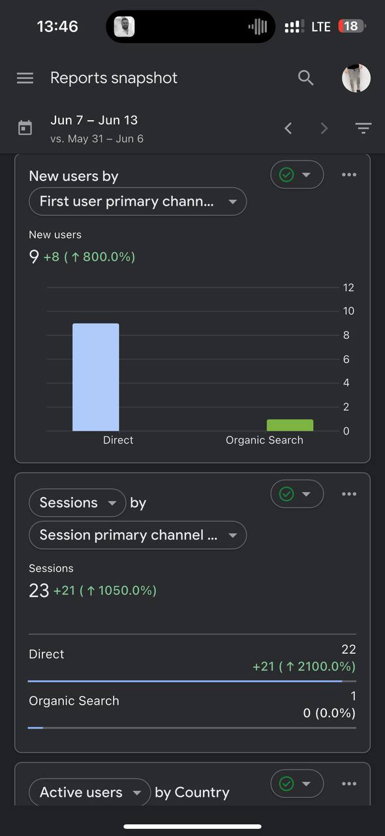Toggle data quality checkmark on New users card
The image size is (385, 836).
point(297,174)
